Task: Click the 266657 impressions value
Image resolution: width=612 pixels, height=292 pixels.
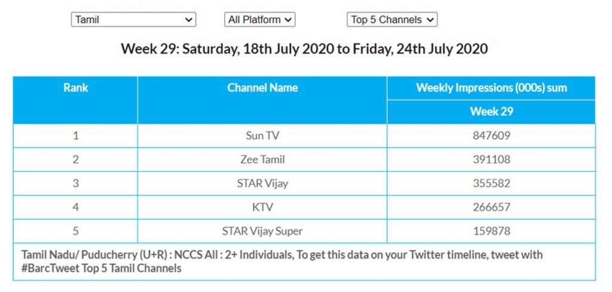Action: click(x=491, y=207)
